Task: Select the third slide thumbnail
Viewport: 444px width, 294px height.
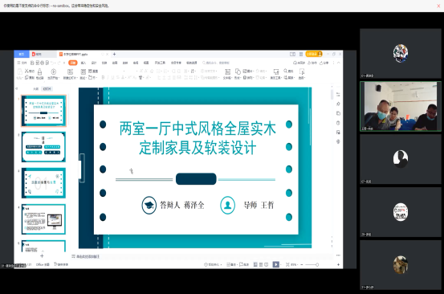Action: point(43,183)
